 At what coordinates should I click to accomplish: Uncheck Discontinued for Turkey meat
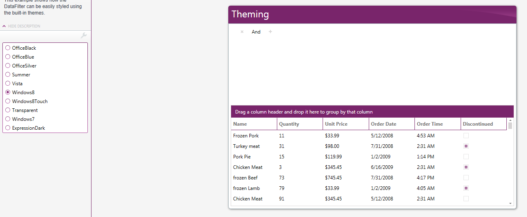[x=466, y=146]
